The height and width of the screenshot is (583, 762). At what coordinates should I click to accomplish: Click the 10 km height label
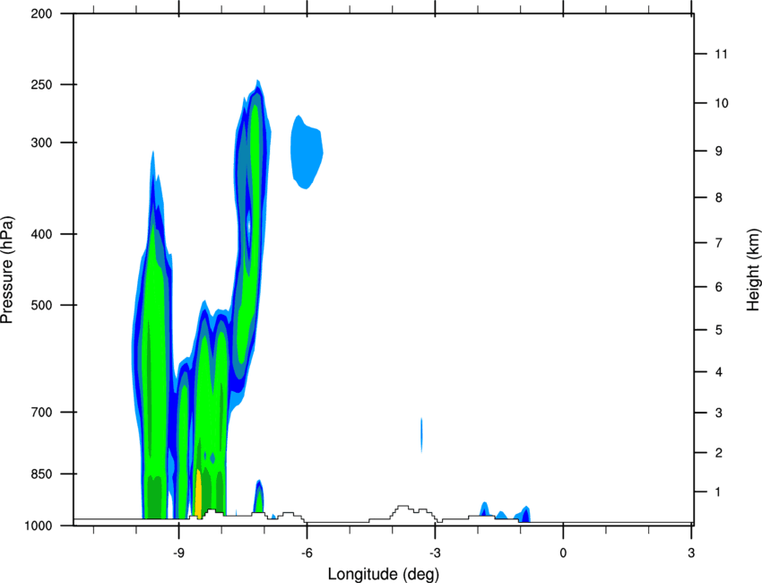721,103
